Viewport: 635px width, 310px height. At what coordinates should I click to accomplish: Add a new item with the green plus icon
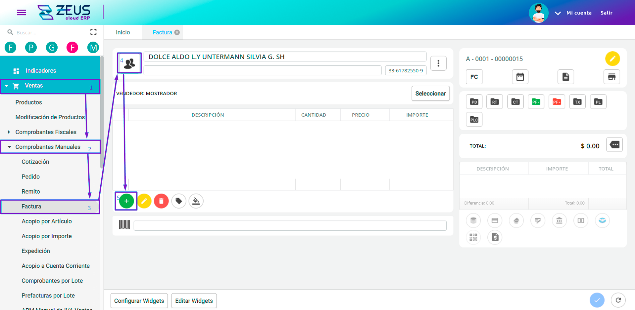pos(126,201)
